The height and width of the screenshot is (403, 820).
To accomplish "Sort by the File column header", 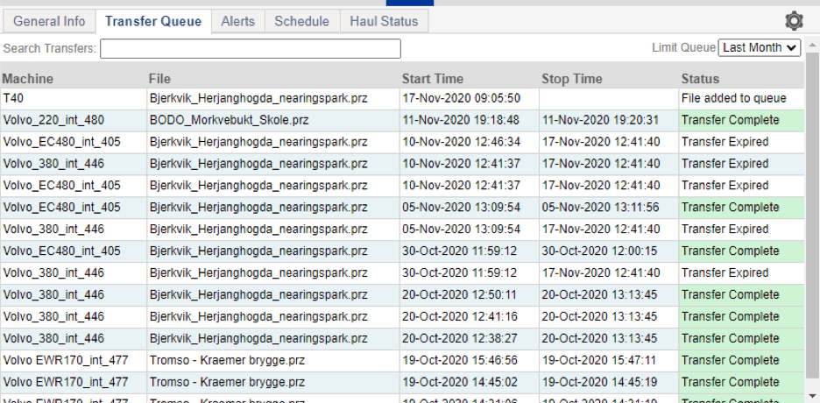I will point(159,79).
